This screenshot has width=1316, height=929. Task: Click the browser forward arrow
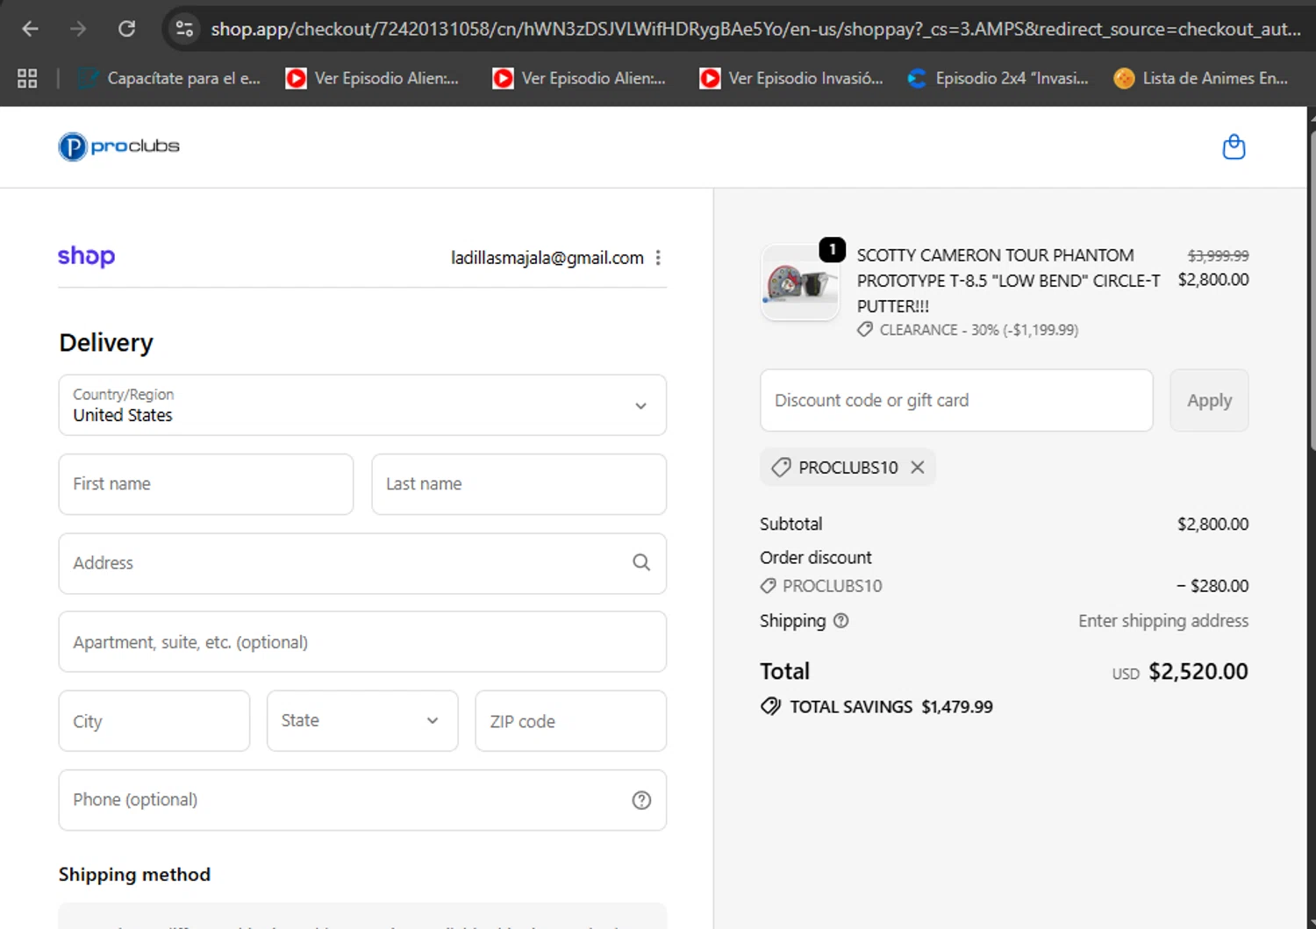[x=78, y=29]
